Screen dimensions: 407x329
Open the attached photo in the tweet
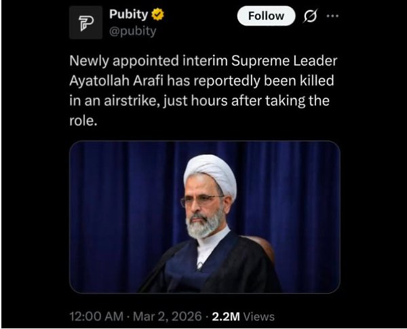[x=203, y=216]
